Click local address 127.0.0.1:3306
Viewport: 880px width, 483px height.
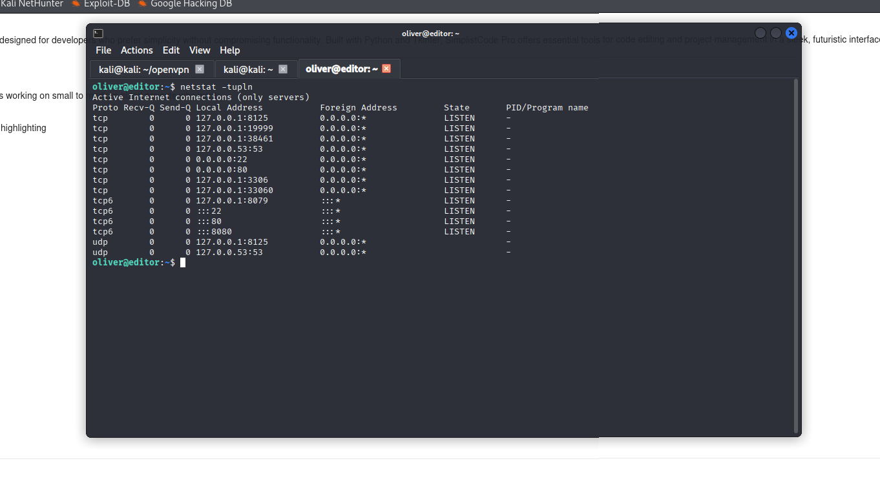click(232, 180)
